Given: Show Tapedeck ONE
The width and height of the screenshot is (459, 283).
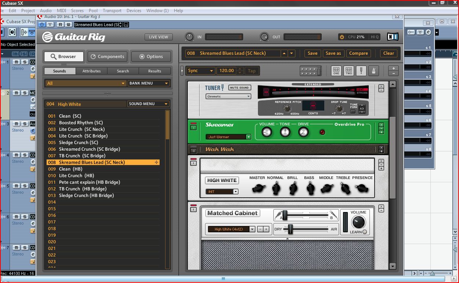Looking at the screenshot, I should click(x=336, y=71).
